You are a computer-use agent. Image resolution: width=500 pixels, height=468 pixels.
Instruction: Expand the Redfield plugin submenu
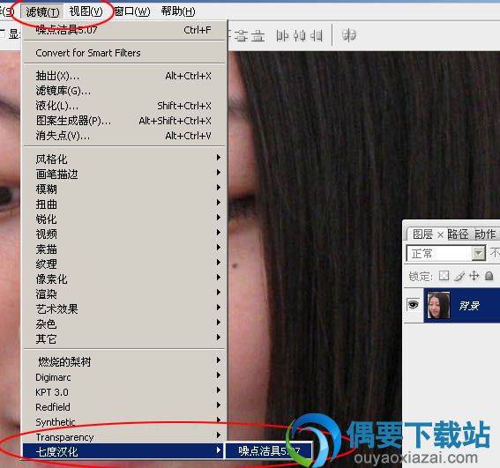pyautogui.click(x=124, y=407)
